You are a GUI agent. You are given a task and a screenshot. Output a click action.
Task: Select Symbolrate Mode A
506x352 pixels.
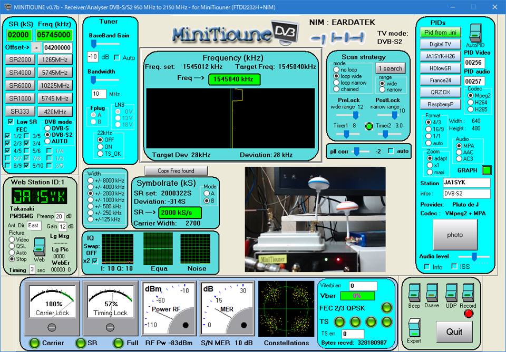click(207, 193)
